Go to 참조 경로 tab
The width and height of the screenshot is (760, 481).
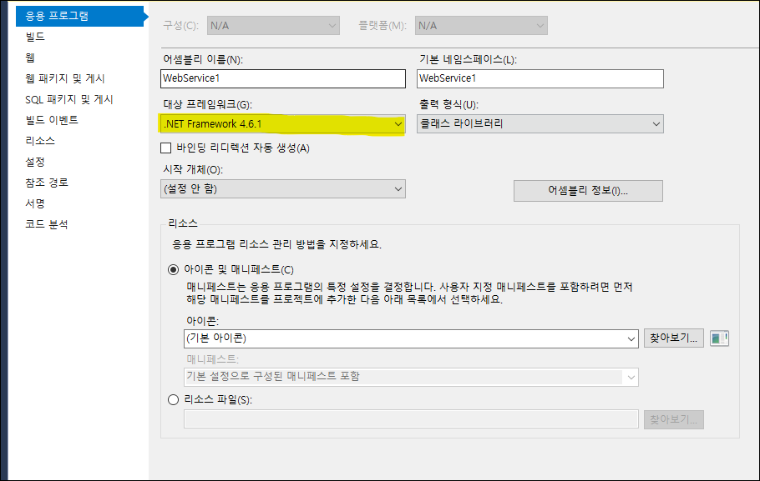pyautogui.click(x=47, y=183)
